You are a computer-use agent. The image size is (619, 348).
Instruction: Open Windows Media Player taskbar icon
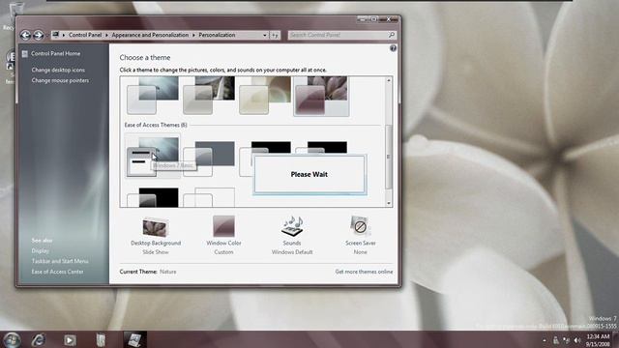coord(70,339)
